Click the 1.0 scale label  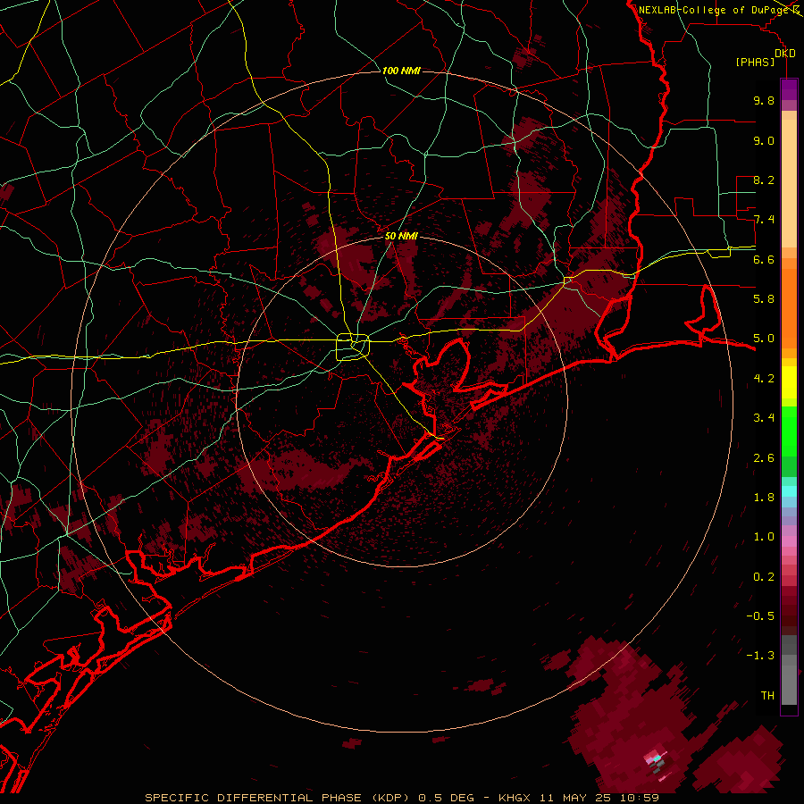[764, 536]
